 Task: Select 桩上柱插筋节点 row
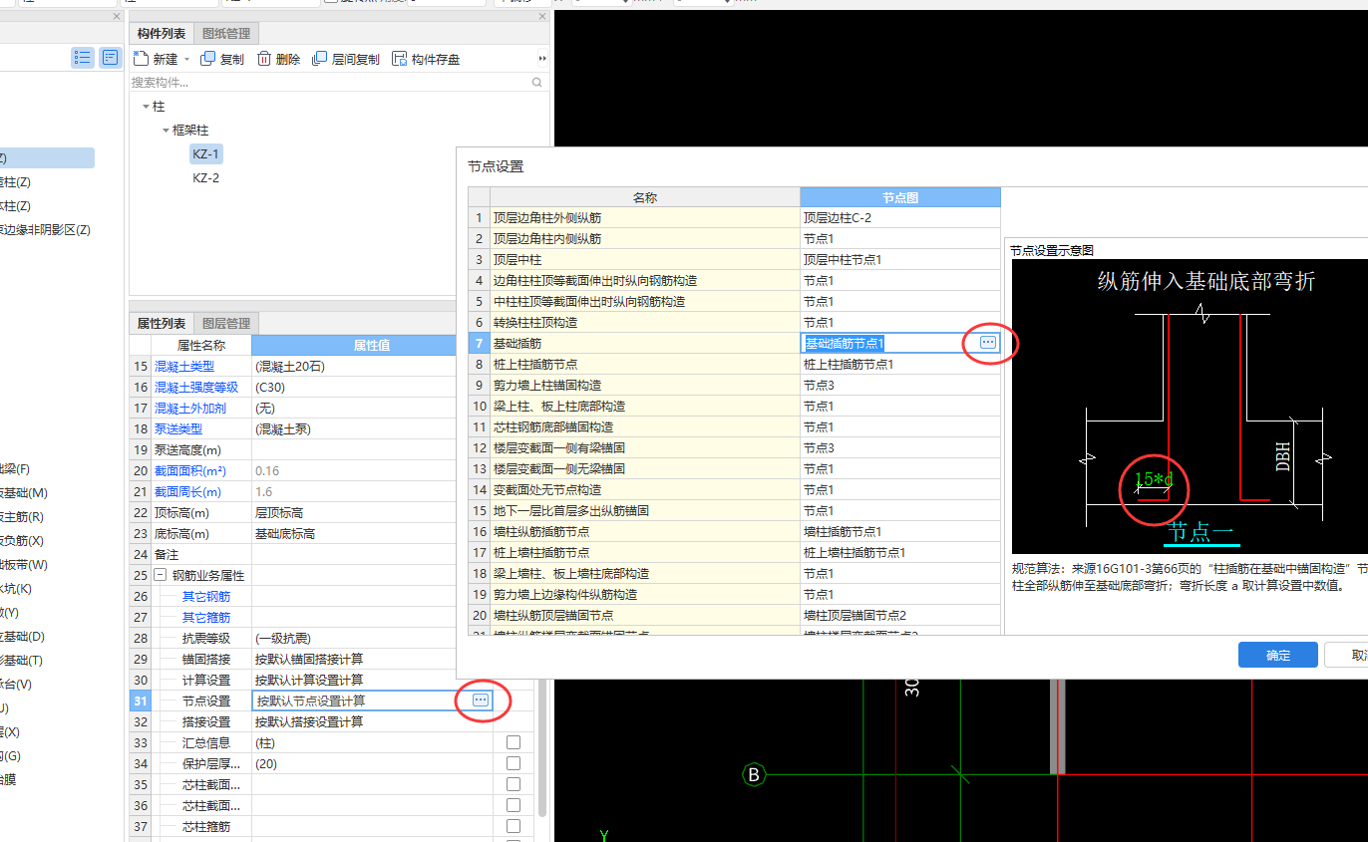tap(645, 364)
